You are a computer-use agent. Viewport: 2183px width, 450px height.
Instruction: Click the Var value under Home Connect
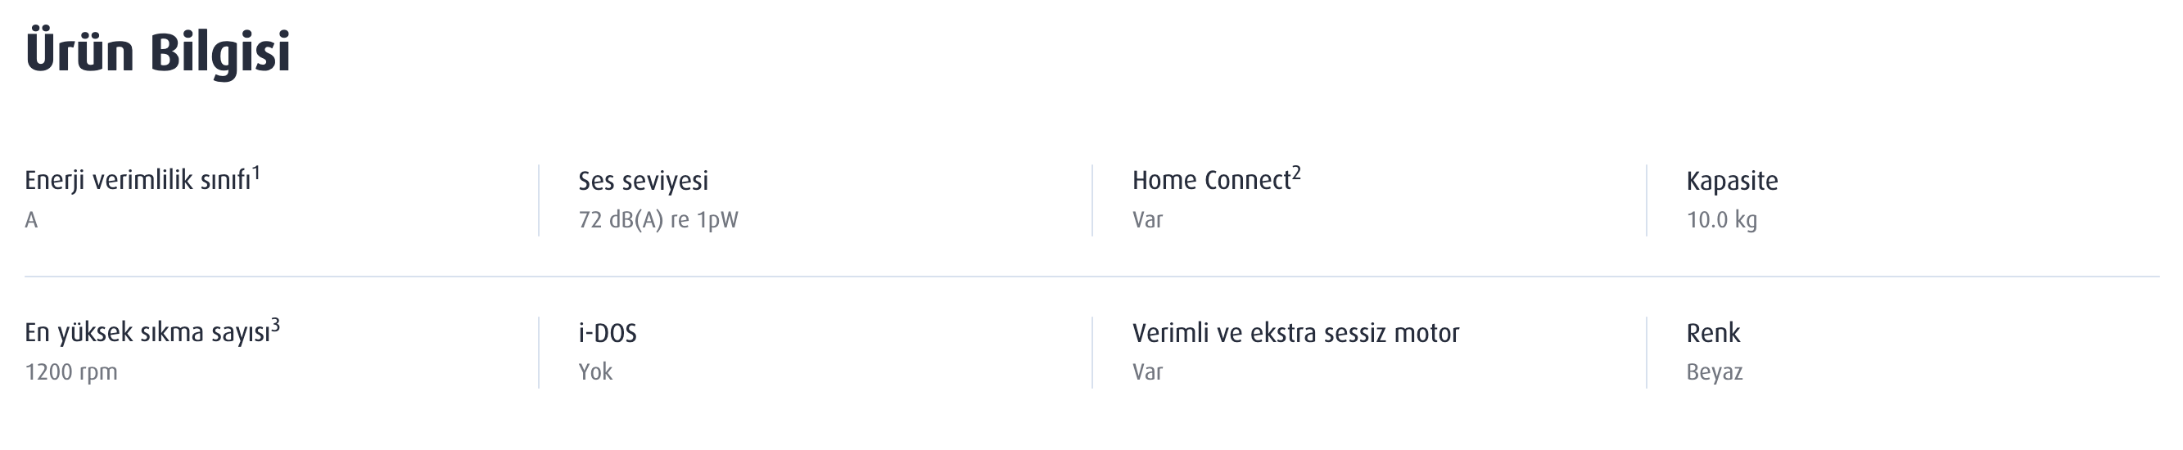point(1147,220)
